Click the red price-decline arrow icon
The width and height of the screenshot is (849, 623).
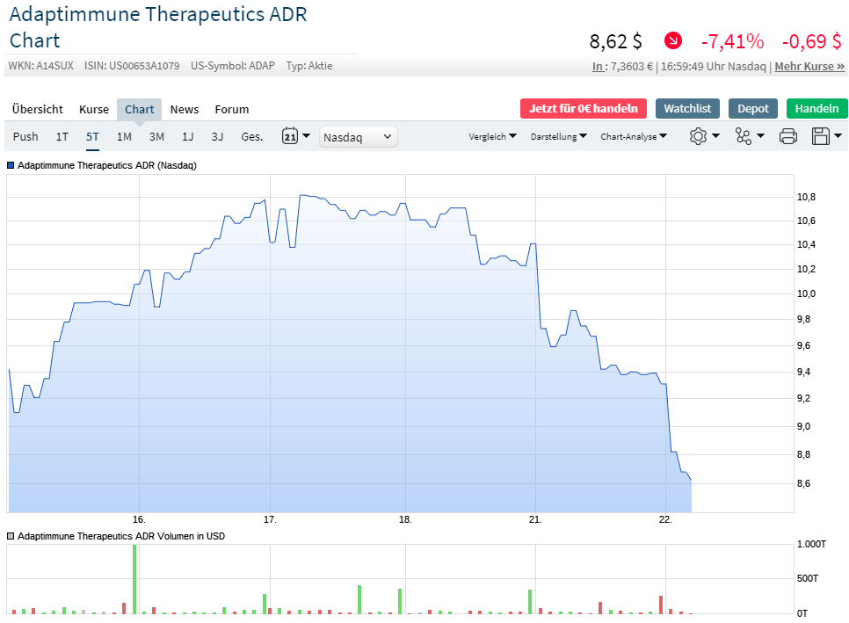(x=672, y=40)
